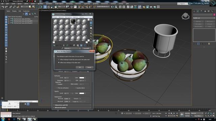This screenshot has width=216, height=121.
Task: Activate the Select and Scale tool
Action: [x=52, y=7]
